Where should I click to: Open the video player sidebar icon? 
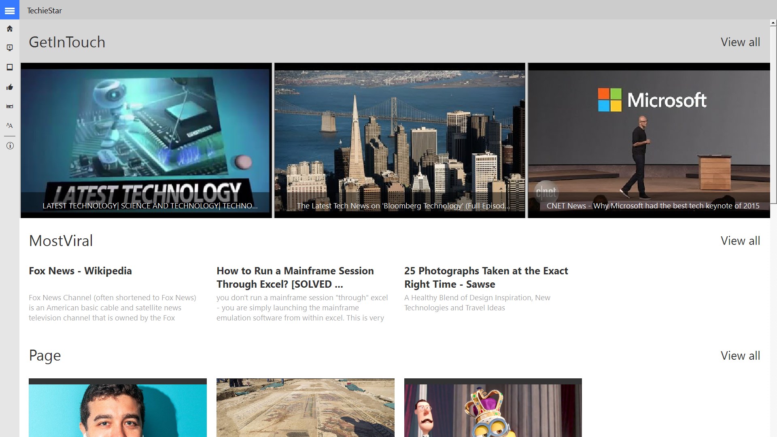tap(10, 48)
